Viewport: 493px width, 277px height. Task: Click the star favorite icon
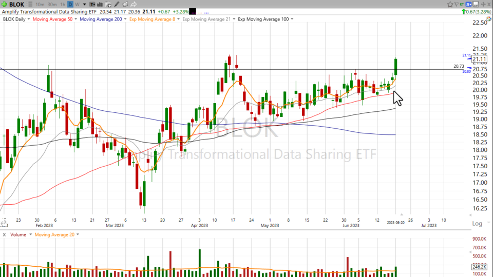point(450,5)
